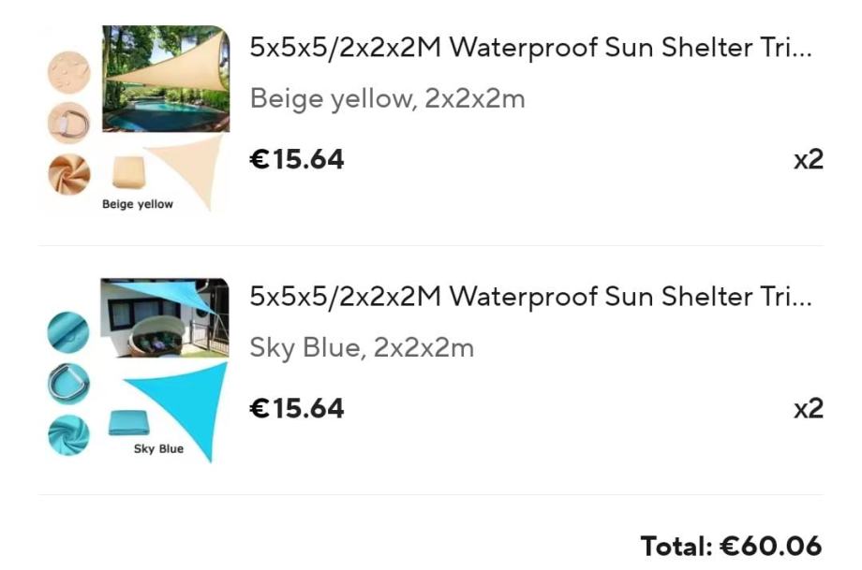Click the blue fabric swirl circle

[x=68, y=434]
